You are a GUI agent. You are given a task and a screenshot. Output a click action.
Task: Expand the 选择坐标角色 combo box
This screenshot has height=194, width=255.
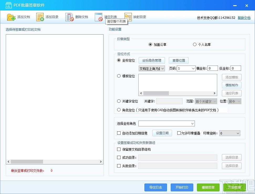(166, 123)
